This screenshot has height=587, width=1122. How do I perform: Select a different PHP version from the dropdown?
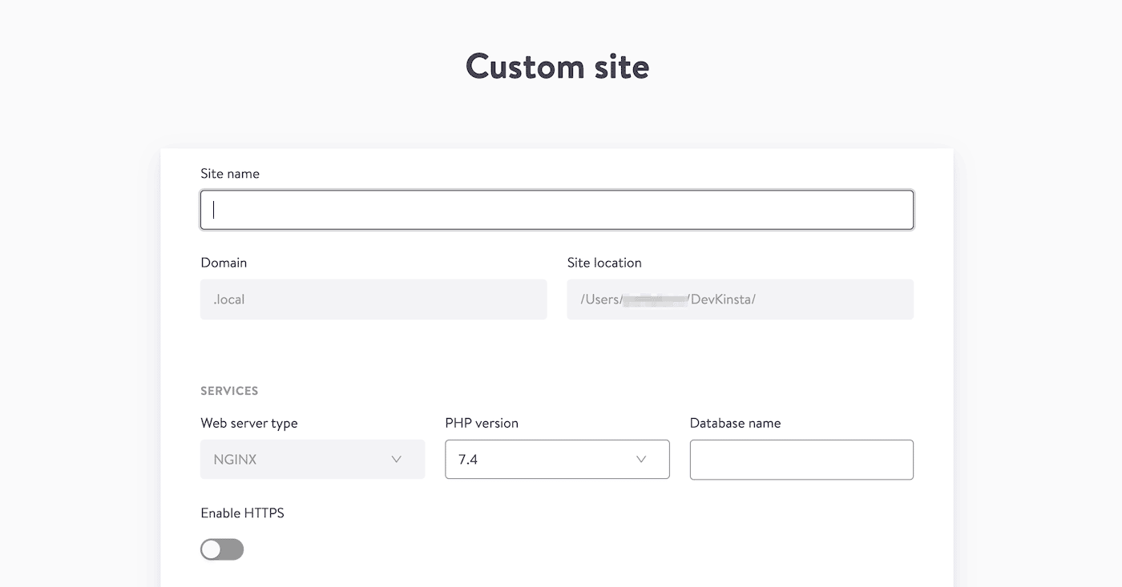(557, 459)
